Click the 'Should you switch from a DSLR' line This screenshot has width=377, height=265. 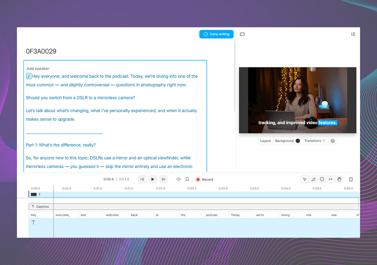[80, 98]
